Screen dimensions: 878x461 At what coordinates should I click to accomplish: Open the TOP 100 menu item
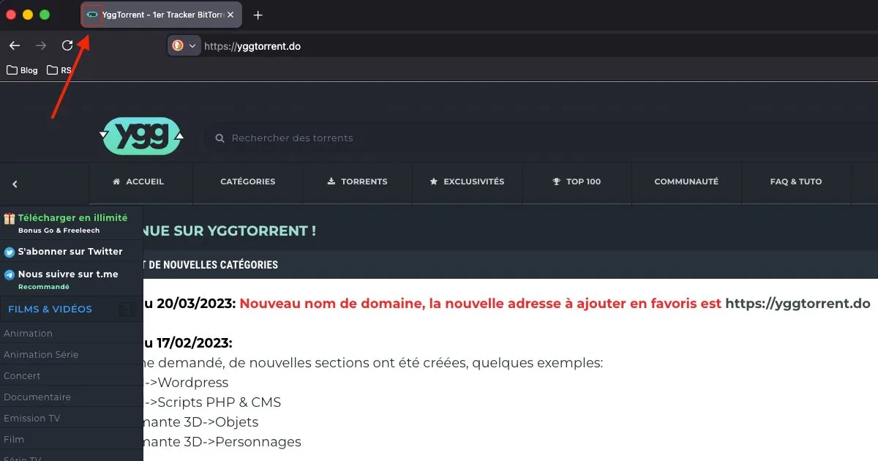(577, 181)
